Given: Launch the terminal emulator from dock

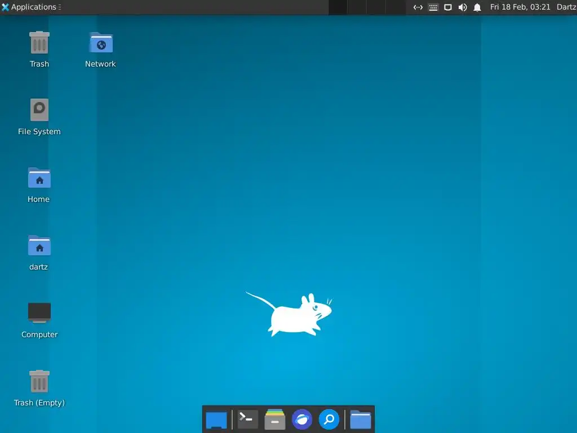Looking at the screenshot, I should (x=247, y=419).
